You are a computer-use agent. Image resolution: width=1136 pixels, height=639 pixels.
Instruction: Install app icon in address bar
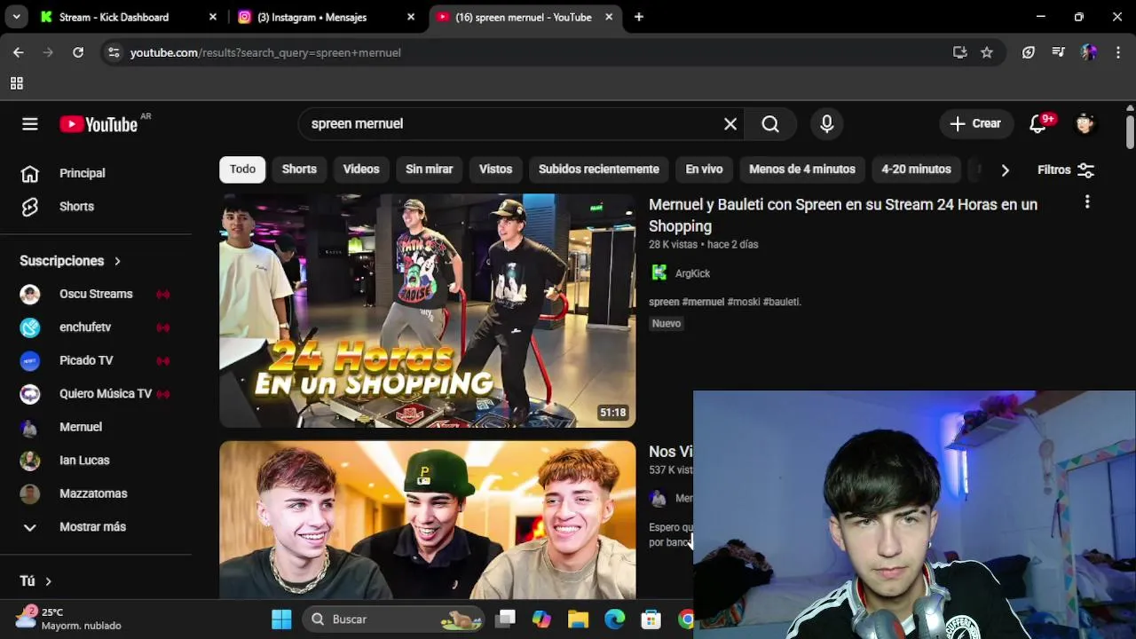coord(959,52)
